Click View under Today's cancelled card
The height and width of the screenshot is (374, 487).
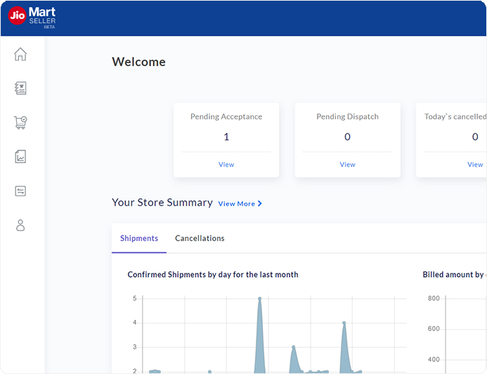(475, 165)
